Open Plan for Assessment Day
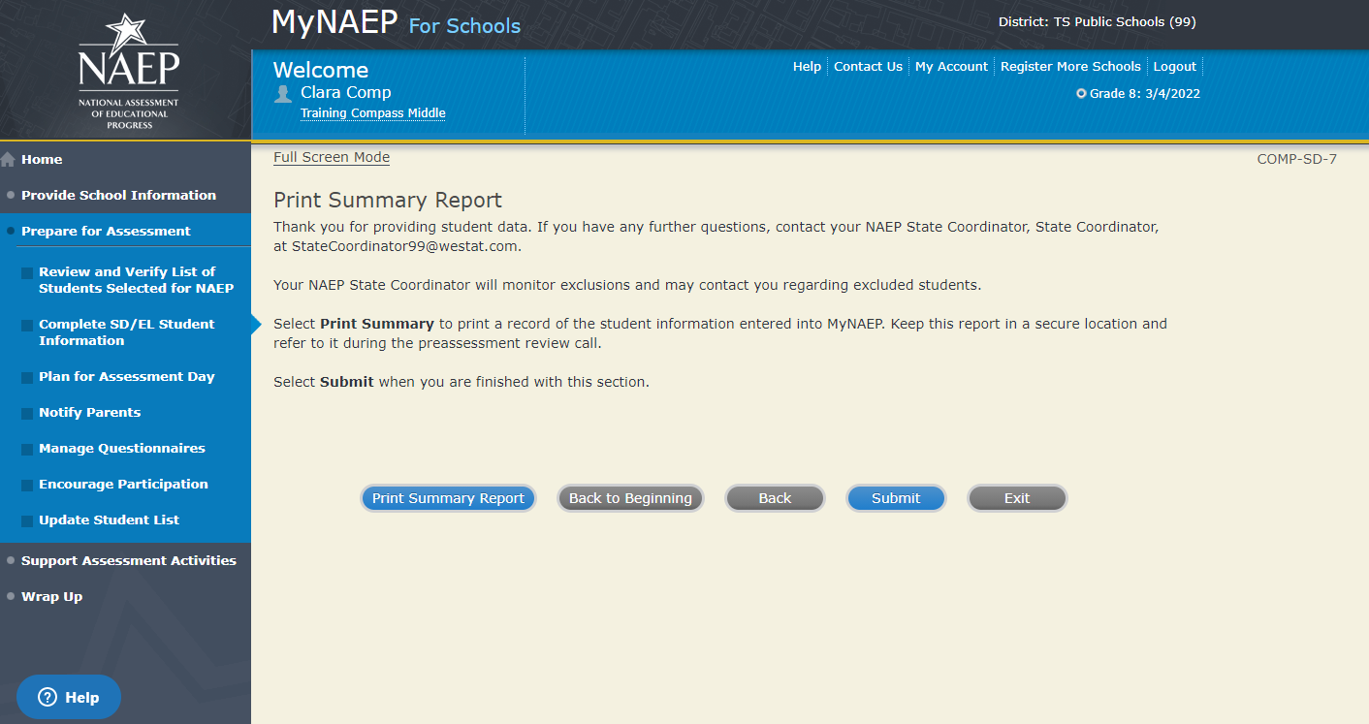The height and width of the screenshot is (724, 1369). [x=126, y=376]
